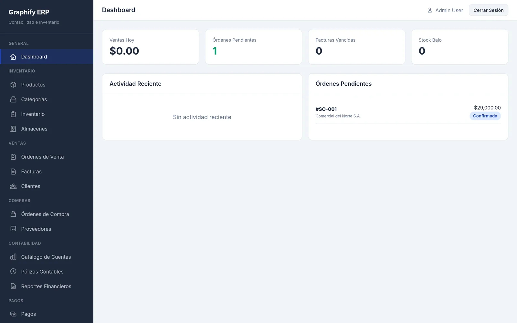This screenshot has width=517, height=323.
Task: Click the Pólizas Contables clock icon
Action: click(13, 272)
